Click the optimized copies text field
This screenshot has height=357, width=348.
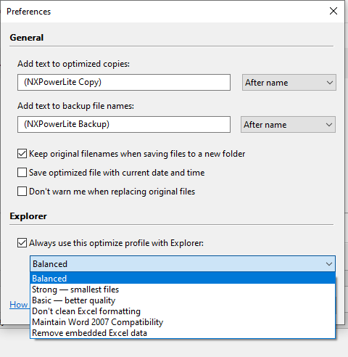[124, 83]
